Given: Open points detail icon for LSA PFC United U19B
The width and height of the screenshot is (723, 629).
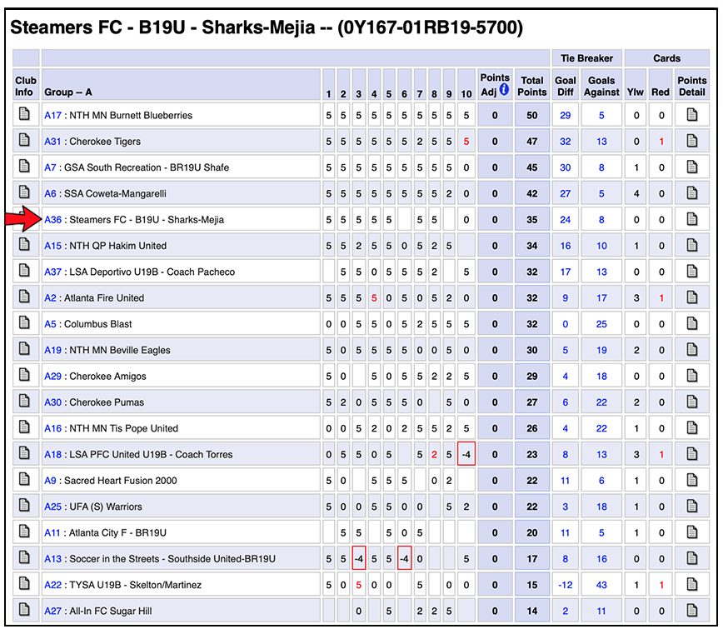Looking at the screenshot, I should pos(691,453).
